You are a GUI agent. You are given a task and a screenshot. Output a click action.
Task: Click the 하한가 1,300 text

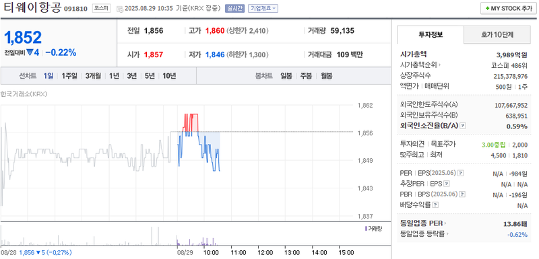(247, 54)
